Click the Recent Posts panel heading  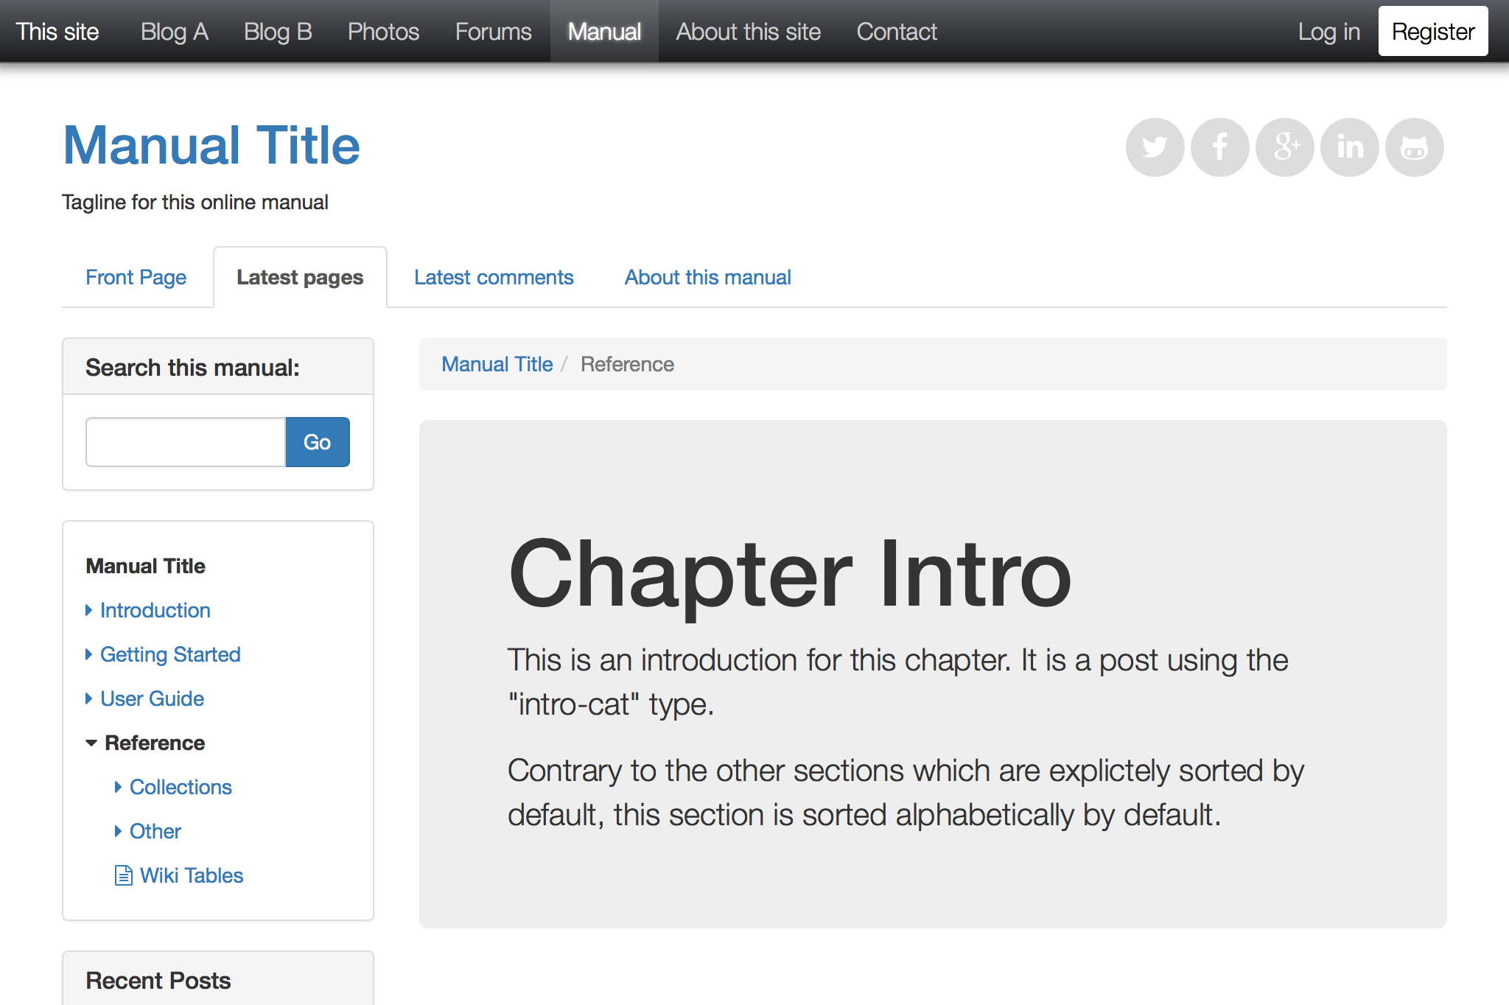158,981
